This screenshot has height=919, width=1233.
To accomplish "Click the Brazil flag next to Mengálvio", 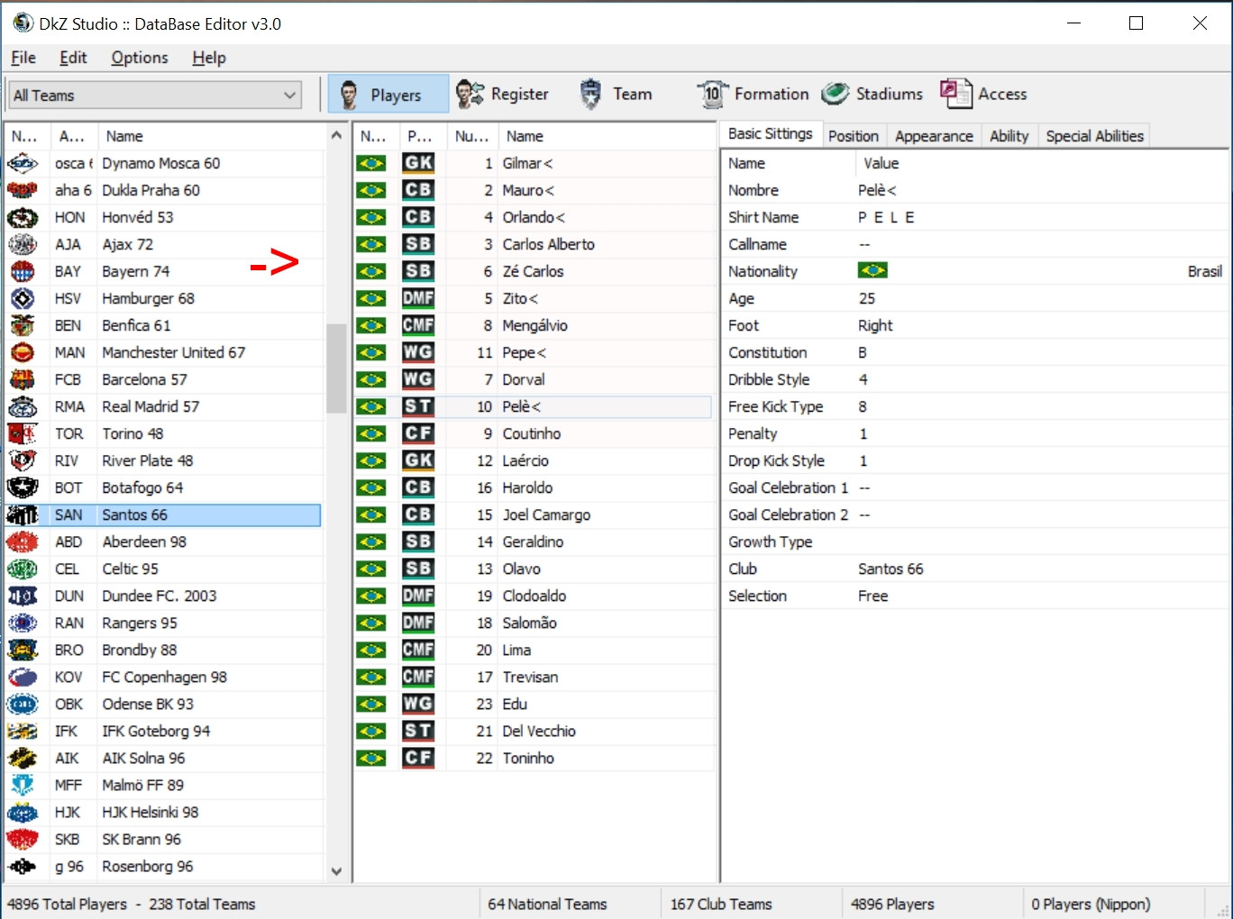I will 371,325.
